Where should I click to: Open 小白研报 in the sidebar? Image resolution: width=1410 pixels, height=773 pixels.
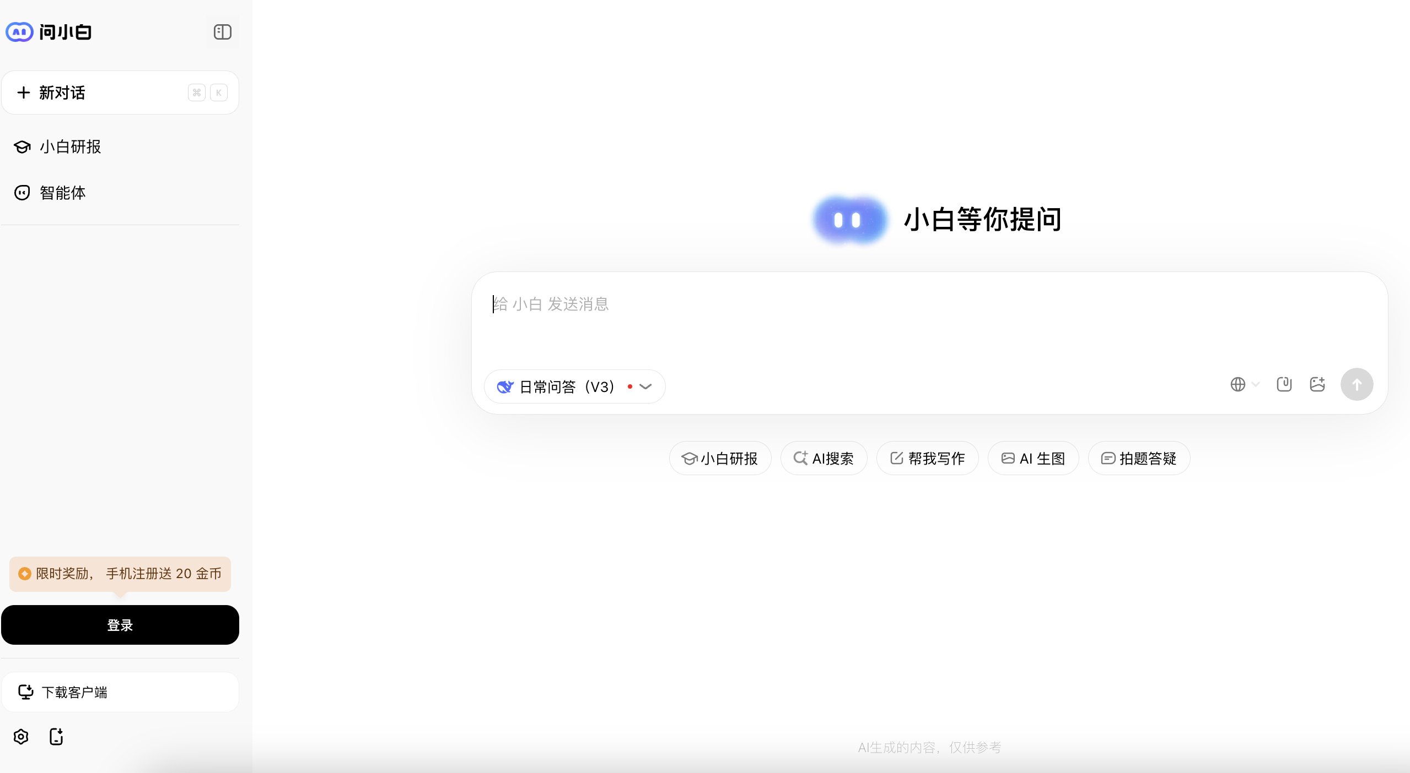pyautogui.click(x=70, y=147)
